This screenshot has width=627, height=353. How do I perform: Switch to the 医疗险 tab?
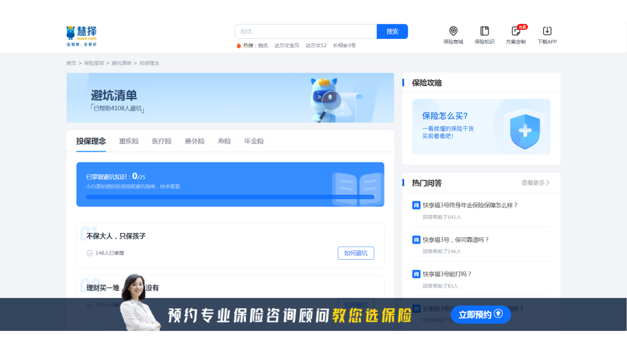pyautogui.click(x=162, y=141)
